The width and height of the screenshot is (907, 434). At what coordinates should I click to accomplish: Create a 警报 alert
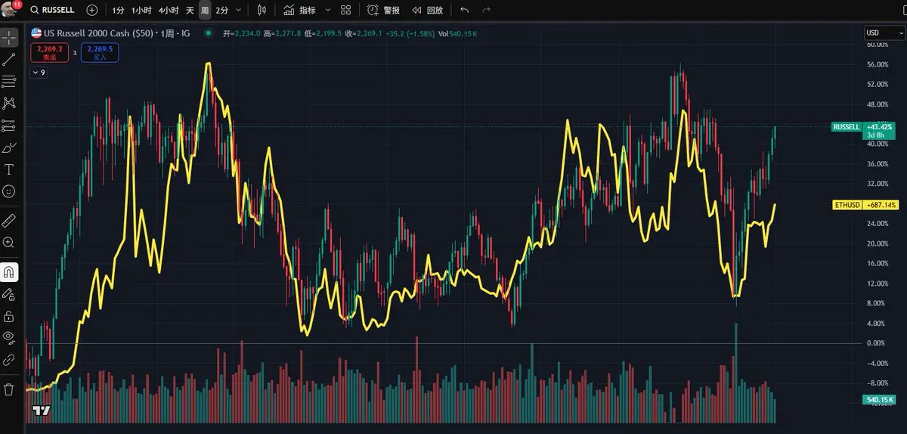pos(384,11)
